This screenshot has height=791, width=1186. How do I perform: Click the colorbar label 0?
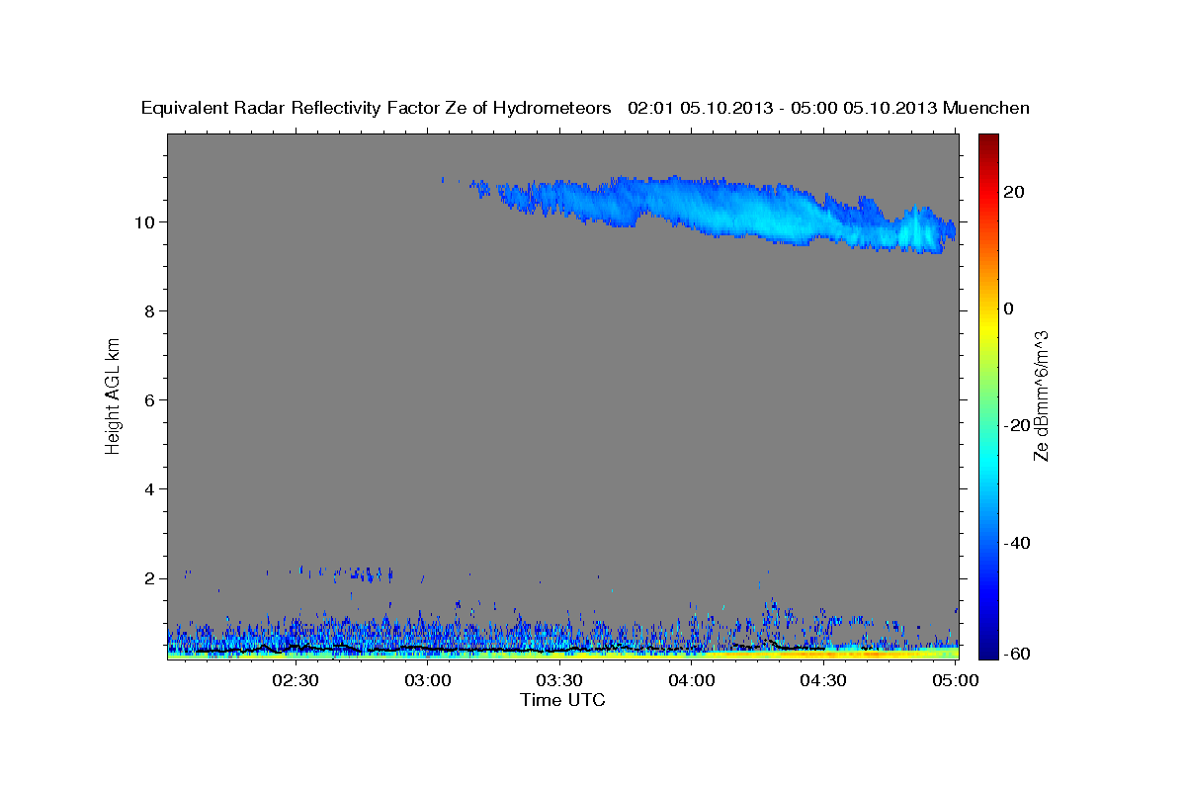[x=1009, y=308]
